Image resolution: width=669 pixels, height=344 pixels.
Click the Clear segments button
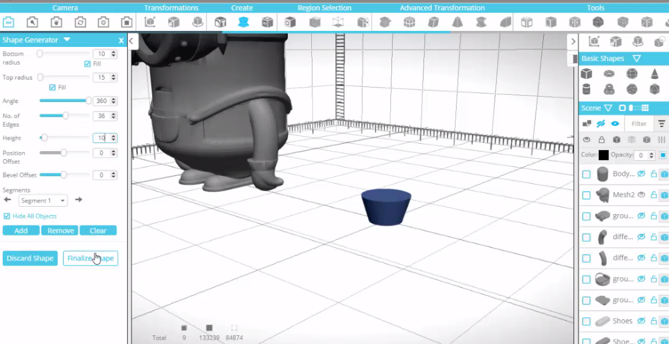(x=98, y=231)
